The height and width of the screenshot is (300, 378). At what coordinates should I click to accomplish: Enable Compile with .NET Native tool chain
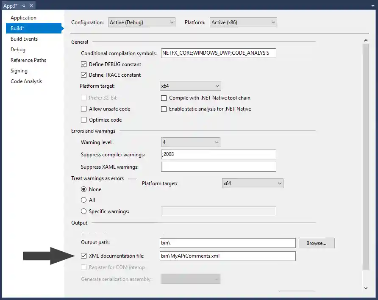(x=164, y=98)
